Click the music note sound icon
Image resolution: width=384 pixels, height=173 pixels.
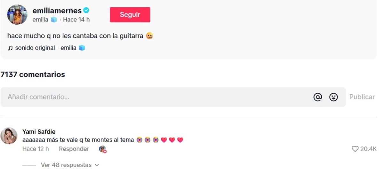(10, 48)
